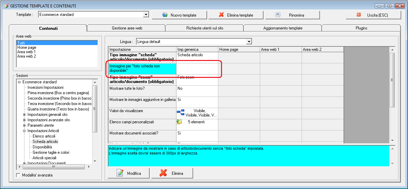Image resolution: width=408 pixels, height=189 pixels.
Task: Switch to the Plugins tab
Action: (x=361, y=28)
